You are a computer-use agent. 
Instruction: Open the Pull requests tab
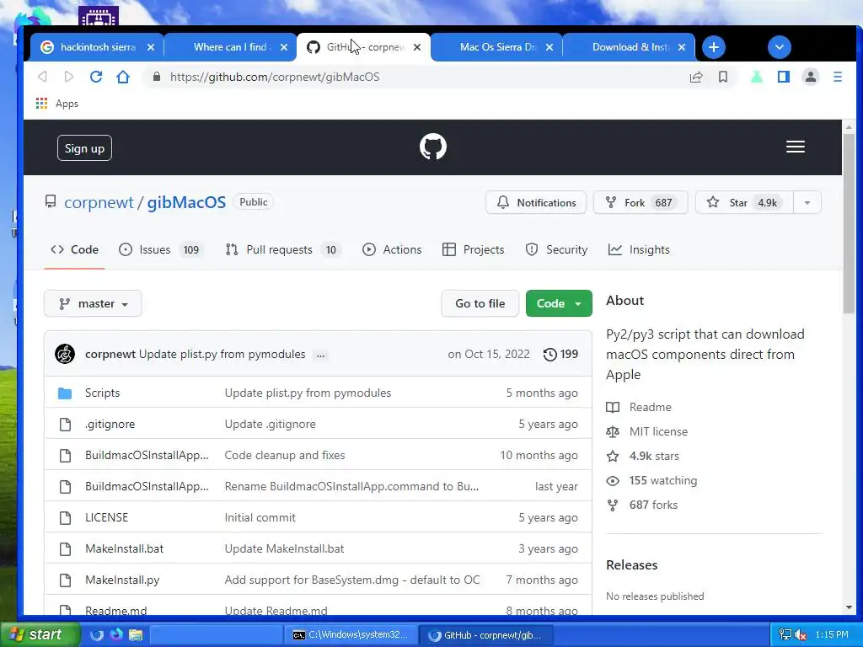coord(283,249)
